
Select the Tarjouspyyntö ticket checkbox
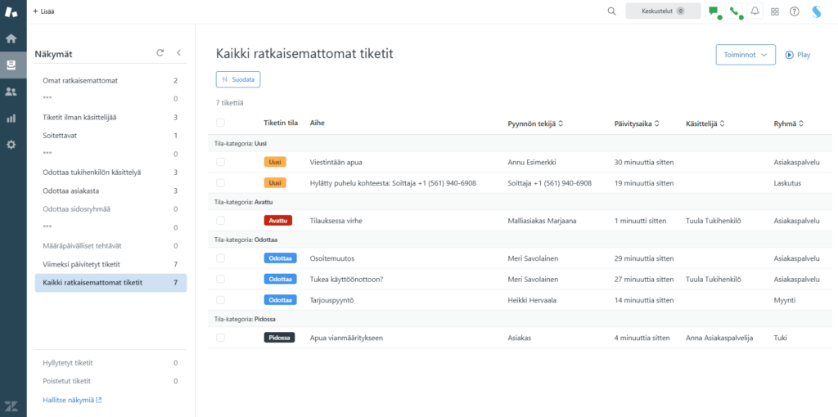pyautogui.click(x=220, y=300)
